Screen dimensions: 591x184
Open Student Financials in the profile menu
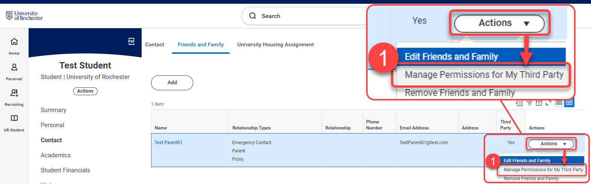point(65,170)
